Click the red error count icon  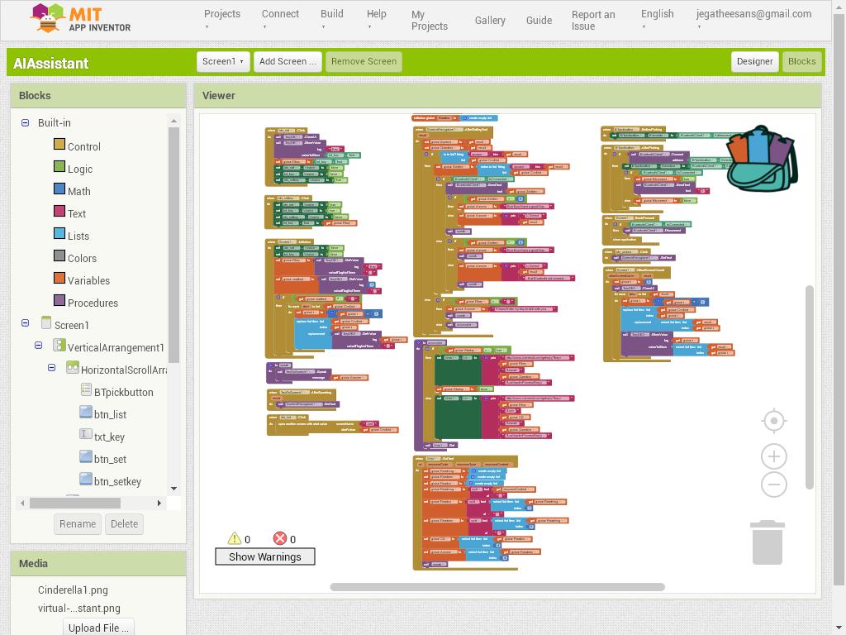279,538
